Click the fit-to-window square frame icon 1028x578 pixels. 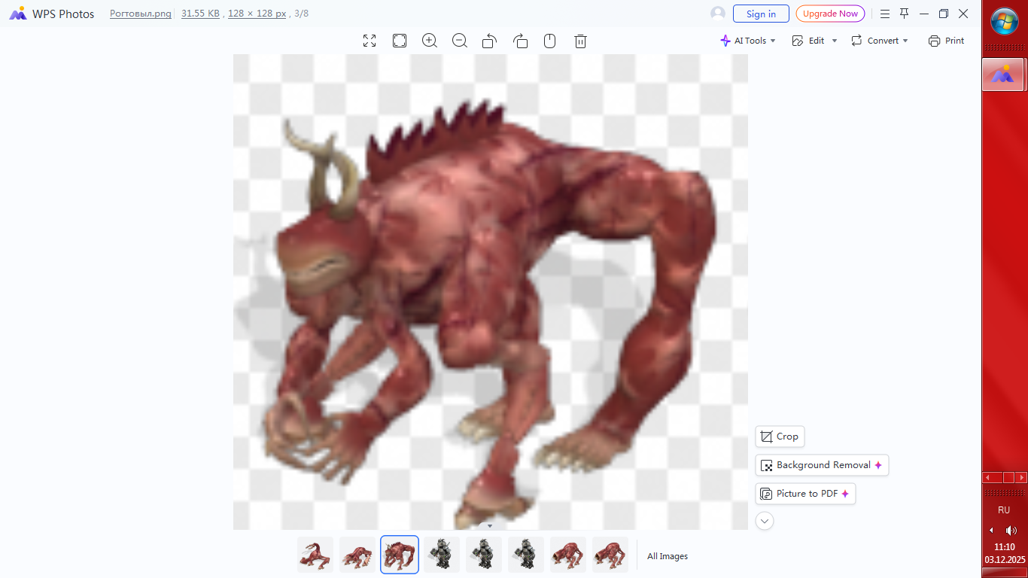[400, 41]
